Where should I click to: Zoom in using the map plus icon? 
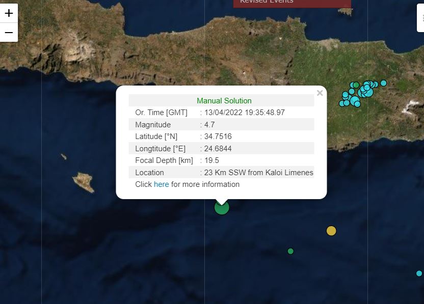coord(8,13)
